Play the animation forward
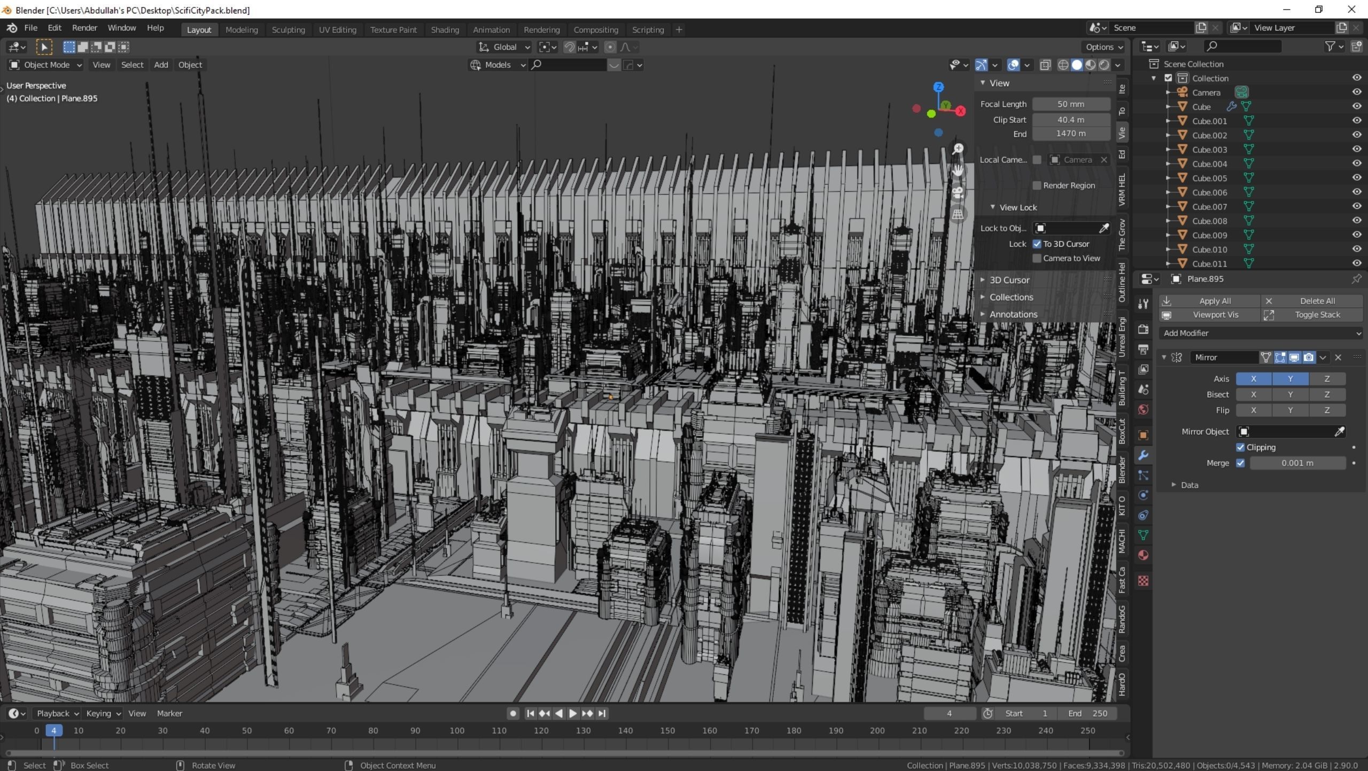 (x=572, y=714)
